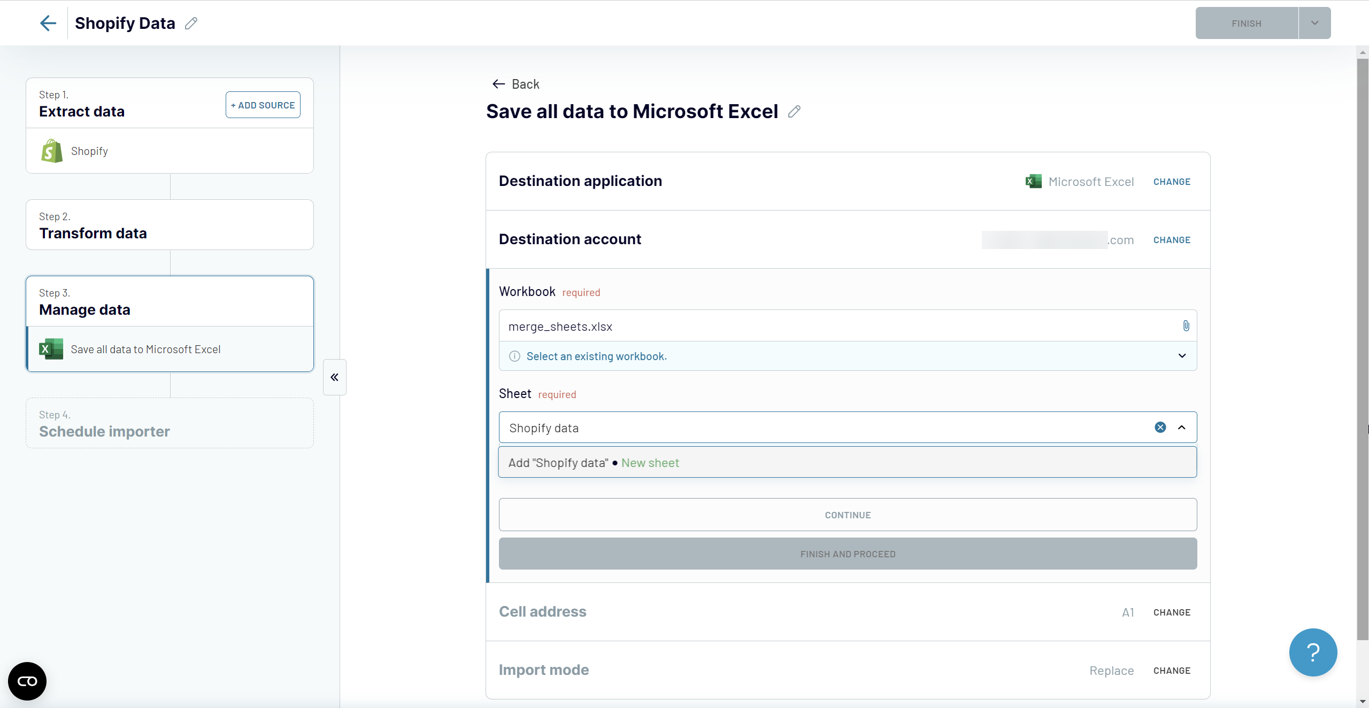Click the 'Microsoft Excel' application name
The image size is (1369, 708).
click(x=1091, y=182)
